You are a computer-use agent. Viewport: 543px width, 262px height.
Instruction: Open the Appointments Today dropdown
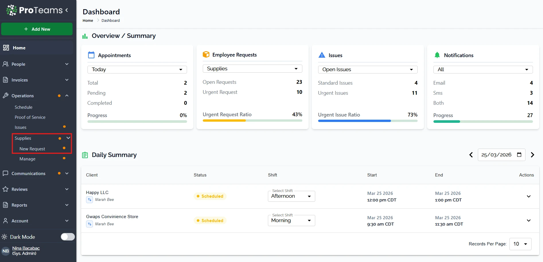tap(137, 69)
